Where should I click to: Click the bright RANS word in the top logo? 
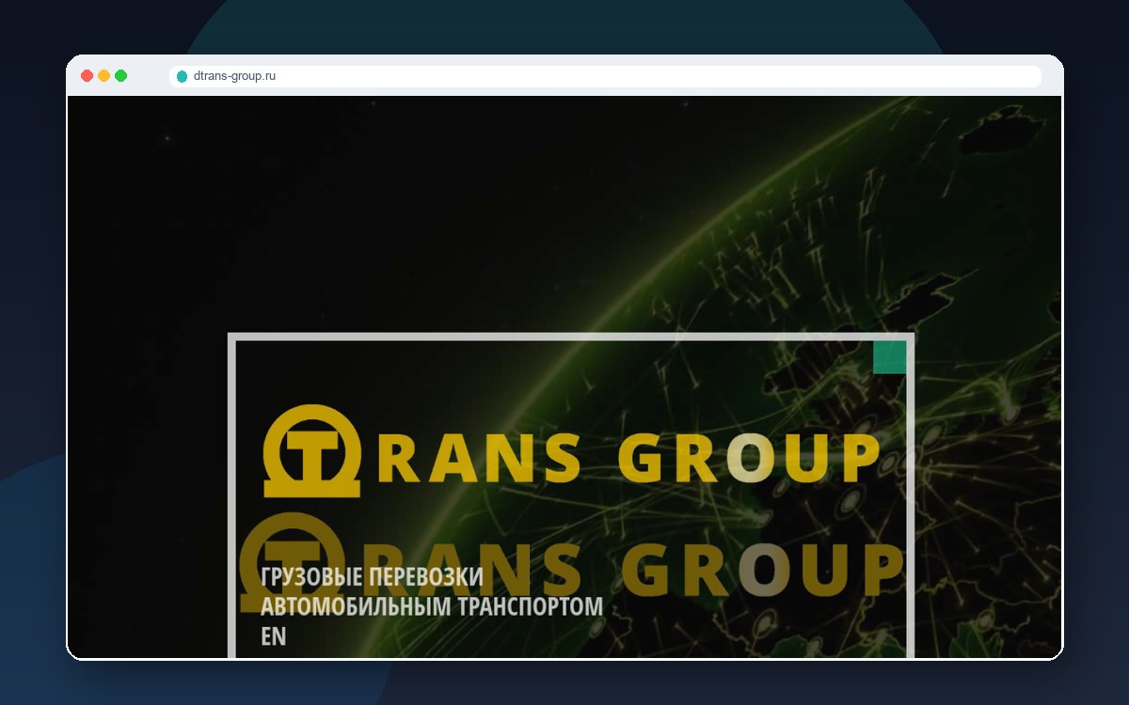(x=485, y=459)
